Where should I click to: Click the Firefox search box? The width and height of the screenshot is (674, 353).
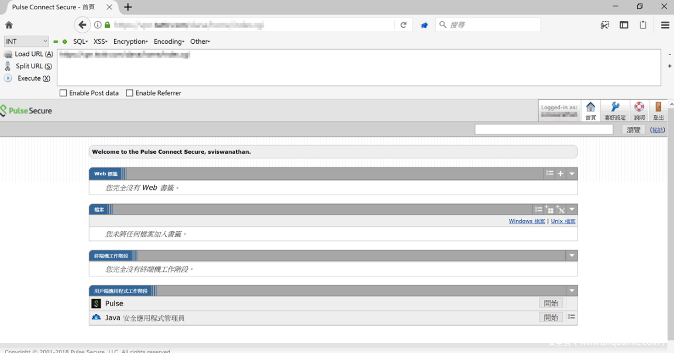click(x=488, y=25)
